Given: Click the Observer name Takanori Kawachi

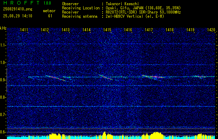Looking at the screenshot, I should click(122, 4).
